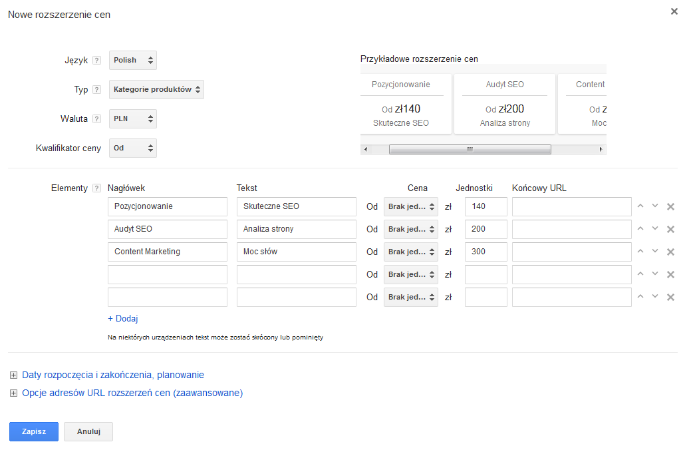Open help icon next to Waluta
The image size is (691, 450).
[x=97, y=118]
